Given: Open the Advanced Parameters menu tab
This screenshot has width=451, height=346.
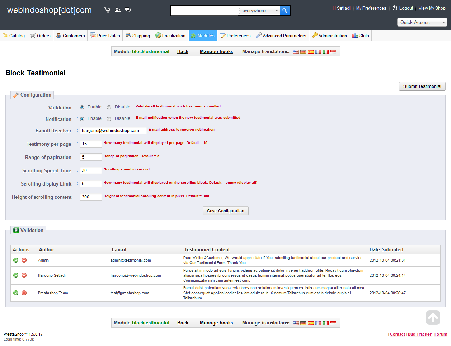Looking at the screenshot, I should click(x=281, y=36).
